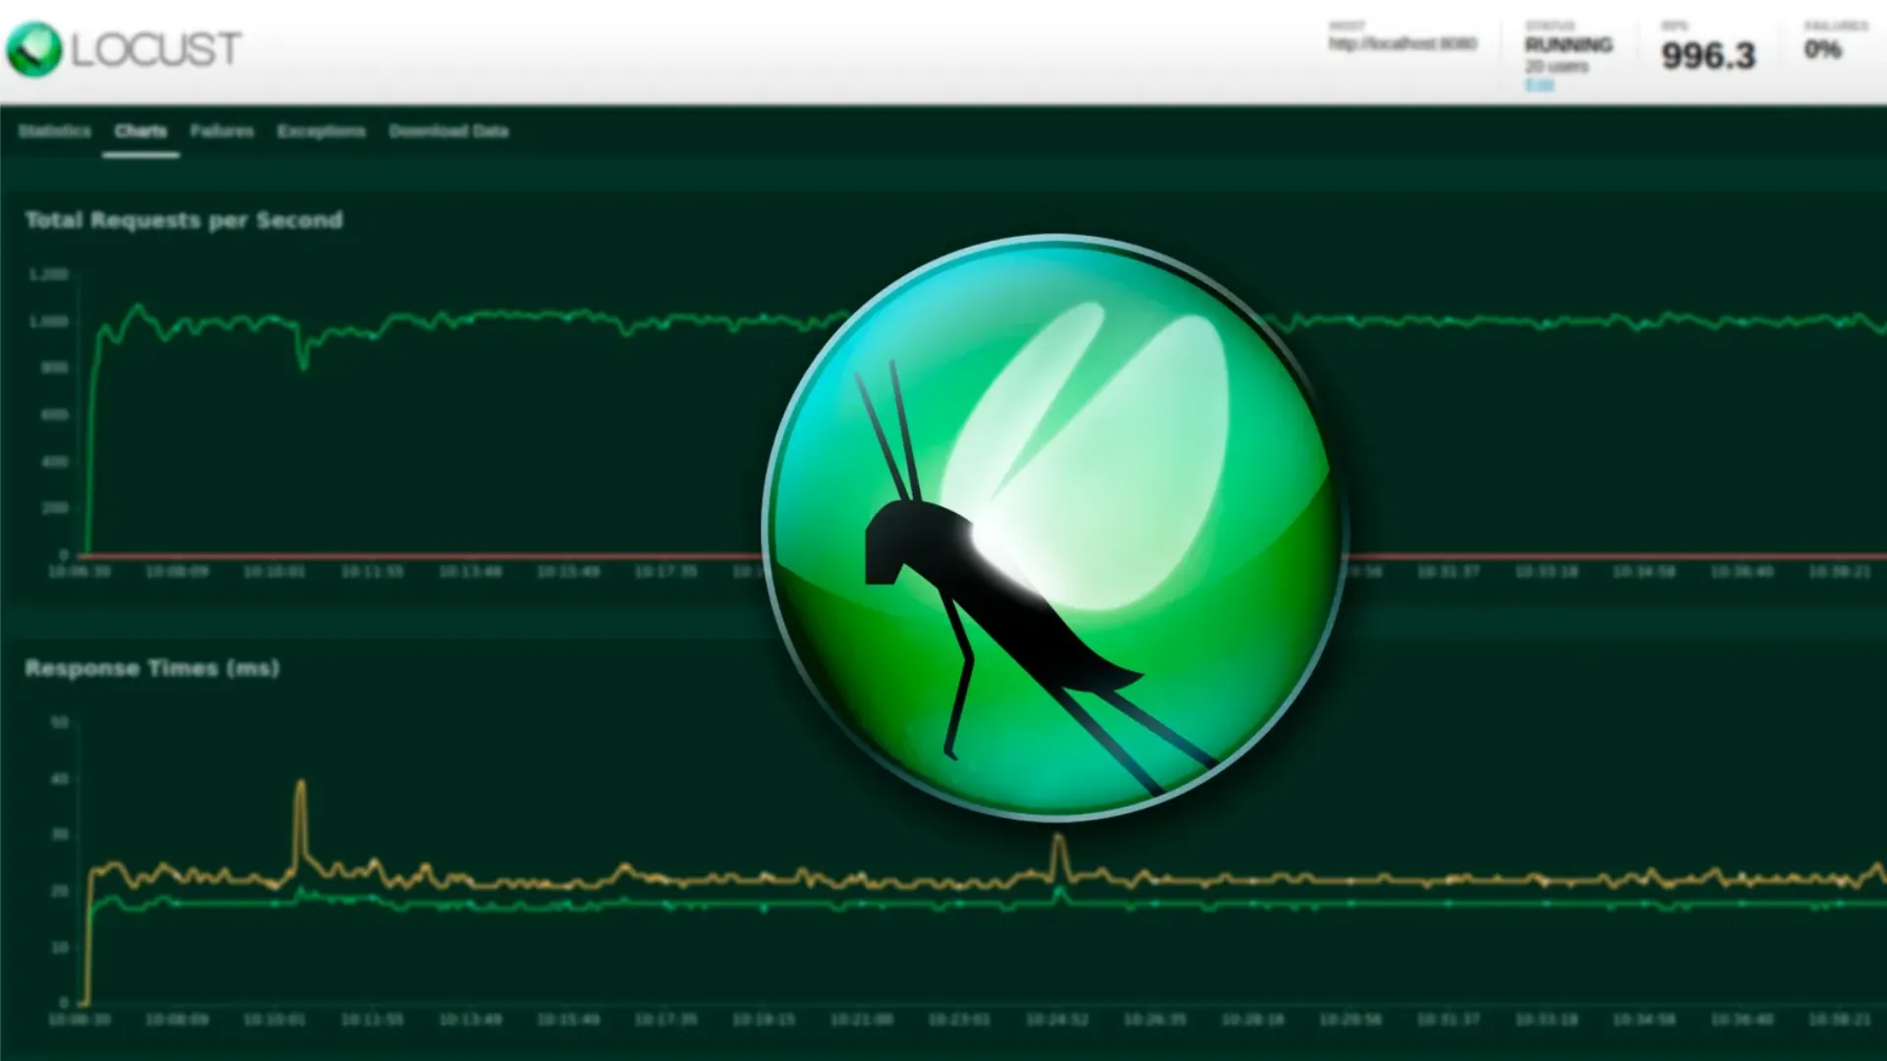The image size is (1887, 1061).
Task: Click the 1,000 y-axis label on RPS chart
Action: (48, 321)
